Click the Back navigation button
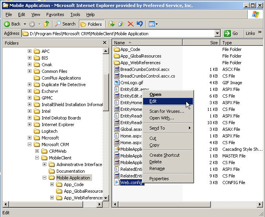The image size is (265, 217). coord(12,24)
